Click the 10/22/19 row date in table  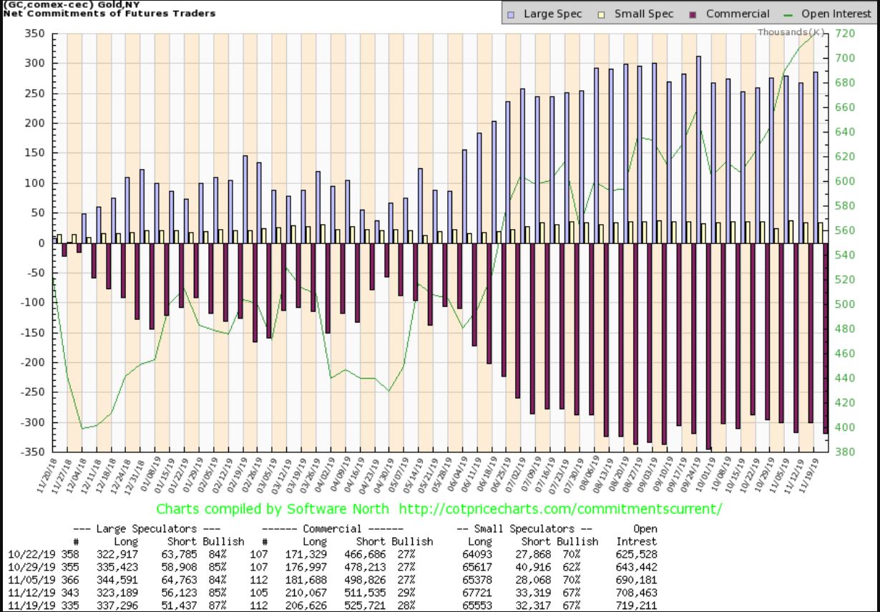28,554
